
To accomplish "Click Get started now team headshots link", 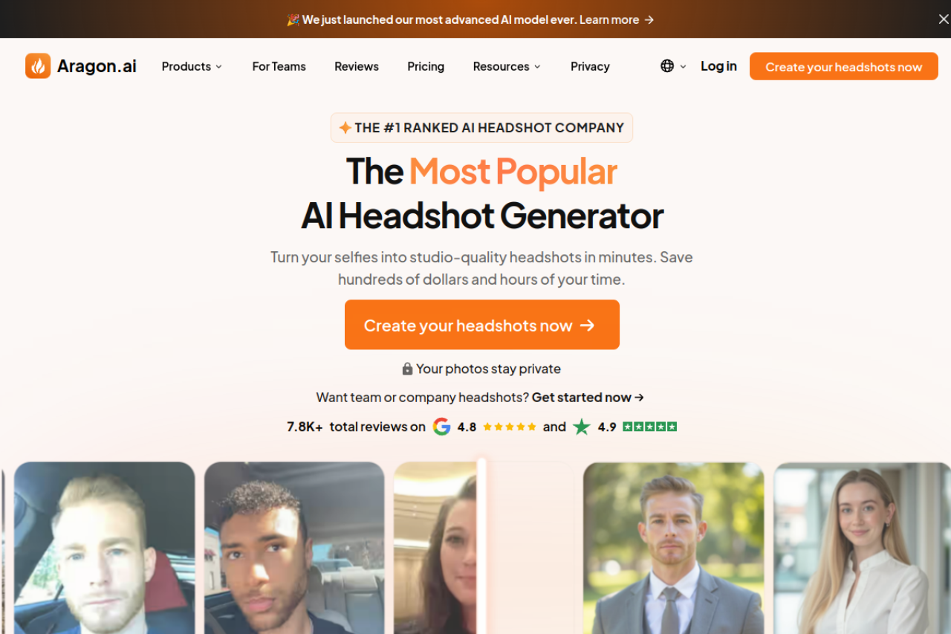I will pos(588,398).
